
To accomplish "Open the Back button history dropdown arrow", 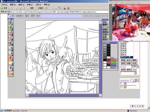I will (x=9, y=8).
